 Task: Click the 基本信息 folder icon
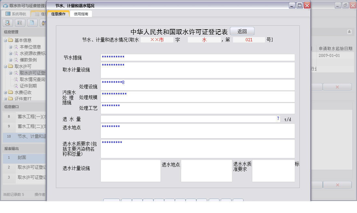coord(10,40)
